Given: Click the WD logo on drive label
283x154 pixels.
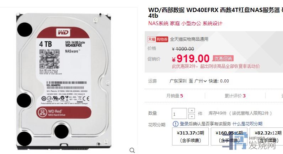Looking at the screenshot, I should (x=63, y=33).
